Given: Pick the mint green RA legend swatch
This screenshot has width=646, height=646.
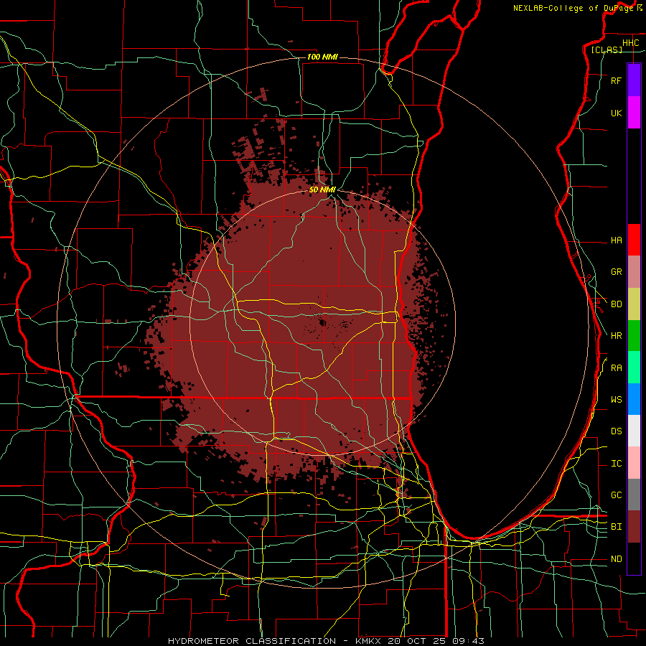Looking at the screenshot, I should pyautogui.click(x=634, y=368).
